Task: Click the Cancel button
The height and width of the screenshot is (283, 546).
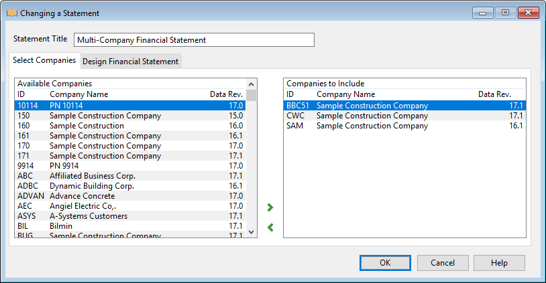Action: click(x=443, y=263)
